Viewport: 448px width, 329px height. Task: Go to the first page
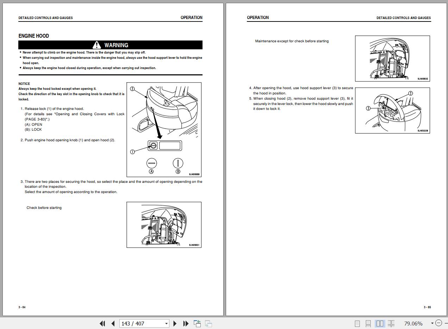(102, 323)
